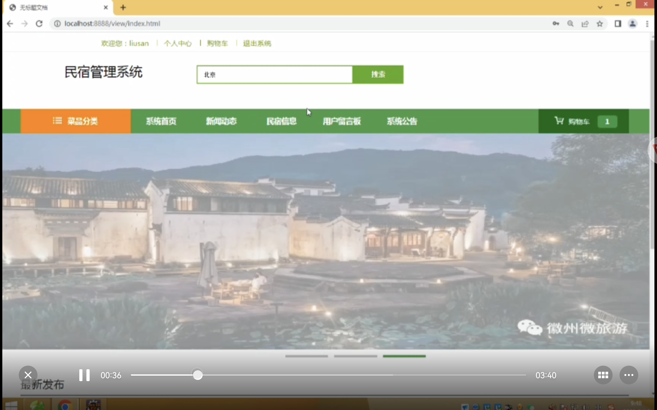Click 退出系统 to log out
Viewport: 657px width, 410px height.
[x=257, y=43]
